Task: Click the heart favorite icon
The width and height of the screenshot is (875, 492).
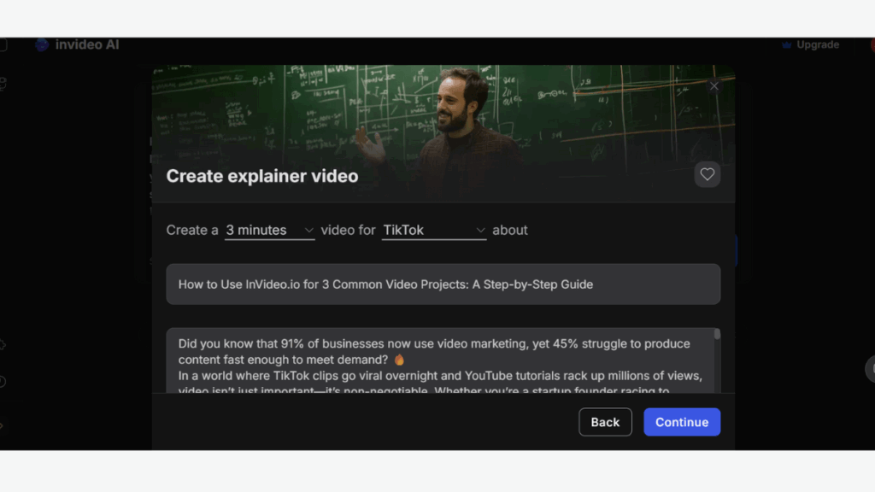Action: (x=707, y=174)
